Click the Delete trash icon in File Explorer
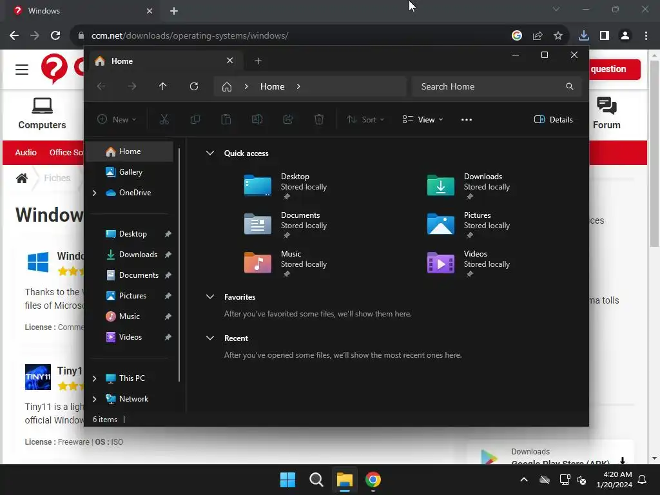This screenshot has height=495, width=660. [x=319, y=119]
